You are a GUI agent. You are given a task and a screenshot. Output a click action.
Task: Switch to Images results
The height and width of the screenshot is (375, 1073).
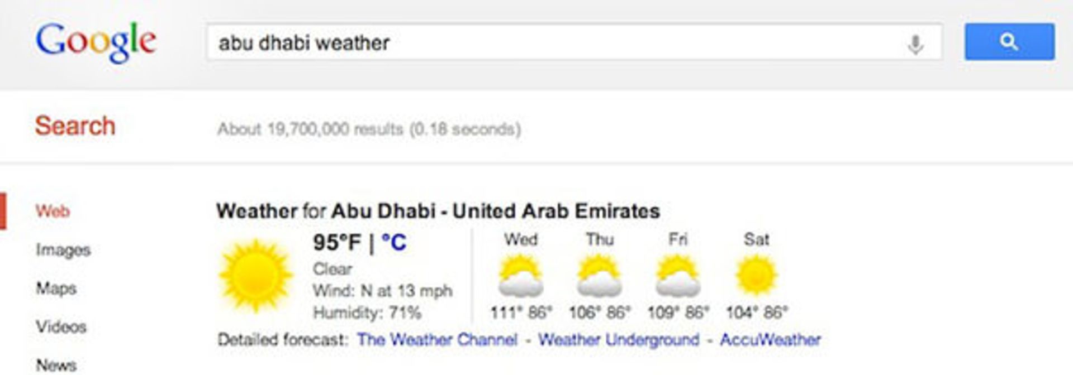coord(63,249)
